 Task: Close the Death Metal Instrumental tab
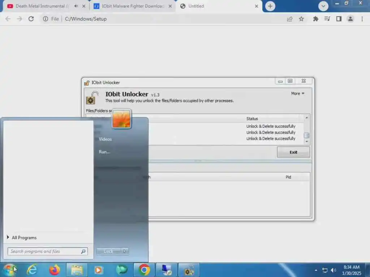[84, 6]
